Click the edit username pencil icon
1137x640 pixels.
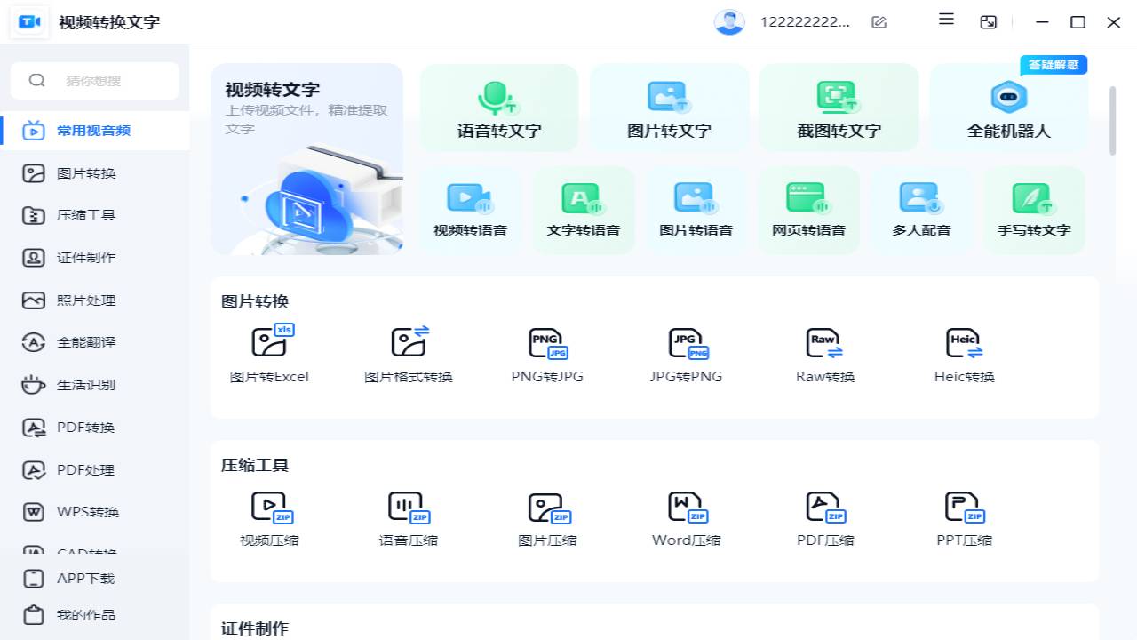click(879, 22)
